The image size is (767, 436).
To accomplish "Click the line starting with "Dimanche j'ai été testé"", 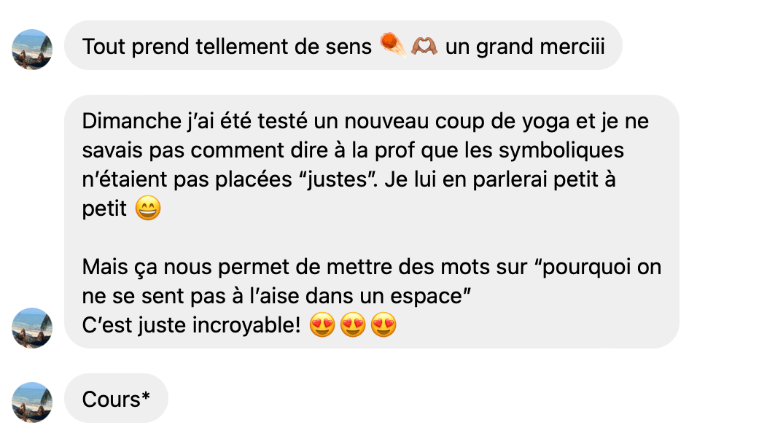I will click(365, 121).
